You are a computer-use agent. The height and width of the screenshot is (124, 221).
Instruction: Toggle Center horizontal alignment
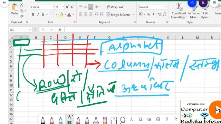[x=85, y=14]
